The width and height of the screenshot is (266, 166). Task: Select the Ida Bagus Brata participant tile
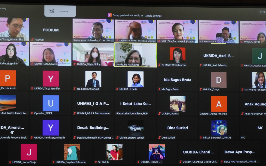[x=177, y=80]
